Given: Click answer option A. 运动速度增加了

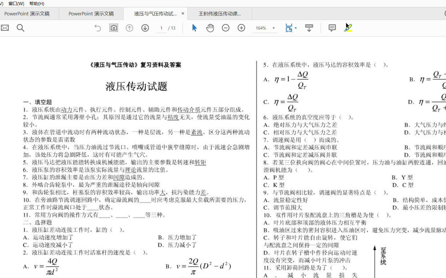Looking at the screenshot, I should pyautogui.click(x=48, y=237).
